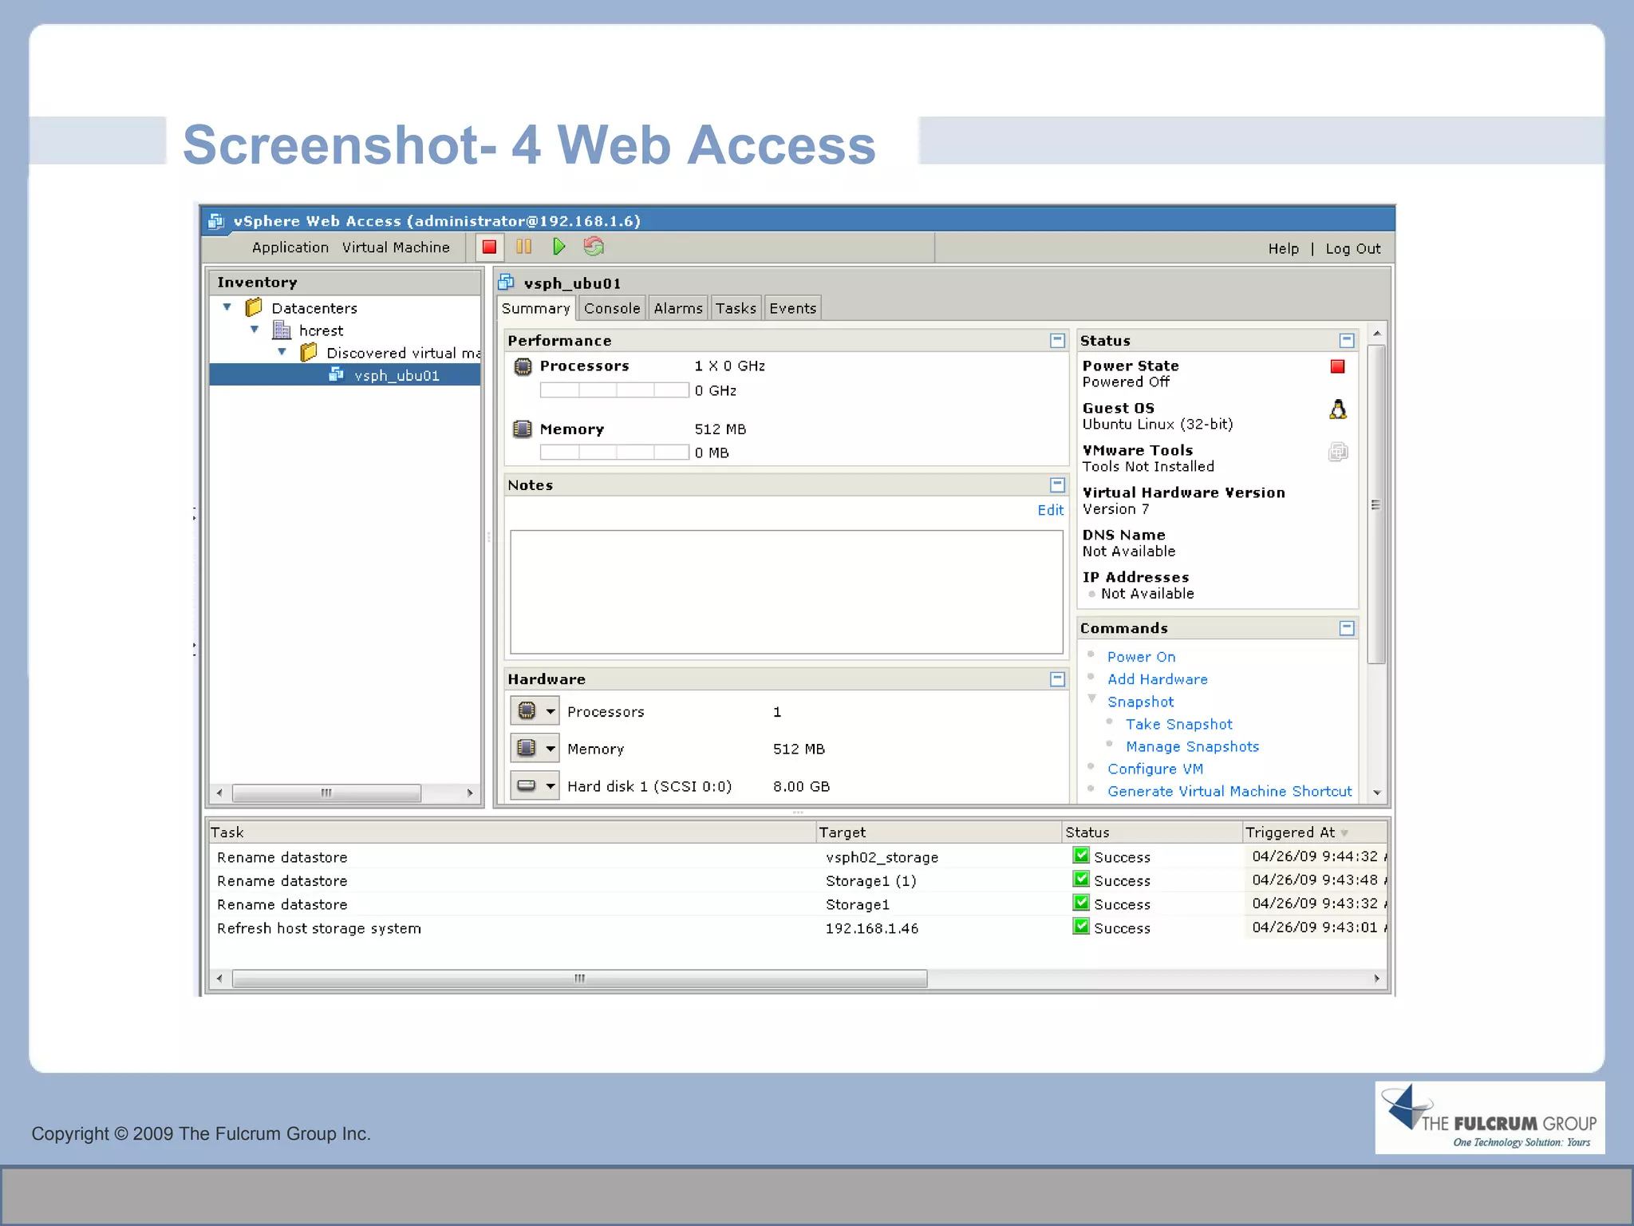The width and height of the screenshot is (1634, 1226).
Task: Click the Help link
Action: coord(1284,249)
